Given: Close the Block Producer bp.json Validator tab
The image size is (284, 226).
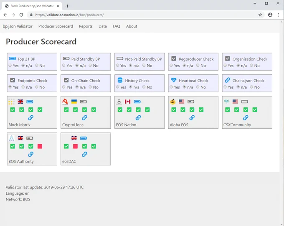Looking at the screenshot, I should (58, 6).
